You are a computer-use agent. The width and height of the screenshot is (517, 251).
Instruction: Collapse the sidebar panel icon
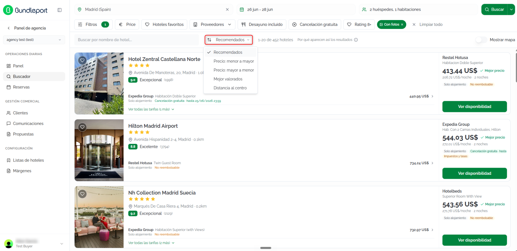click(x=60, y=10)
